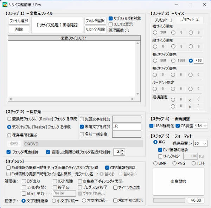Select JPG format radio button
The image size is (211, 208).
pos(155,142)
